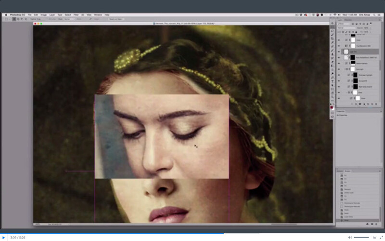This screenshot has height=241, width=385.
Task: Select the Gradient tool
Action: (x=332, y=66)
